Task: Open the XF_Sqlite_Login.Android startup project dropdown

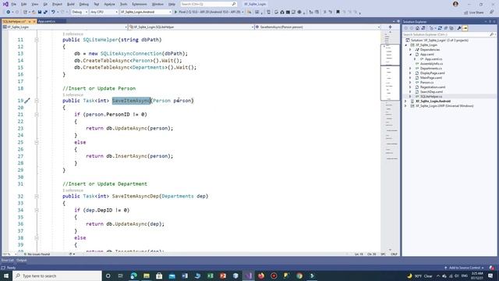Action: pos(146,12)
